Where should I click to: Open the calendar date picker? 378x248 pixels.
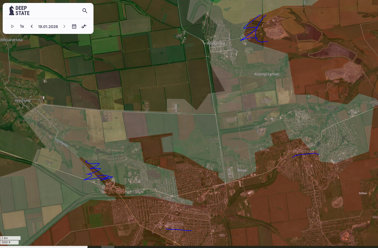tap(74, 26)
